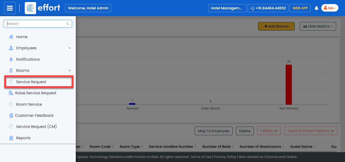
Task: Hide Metrics toggle button
Action: pos(318,26)
